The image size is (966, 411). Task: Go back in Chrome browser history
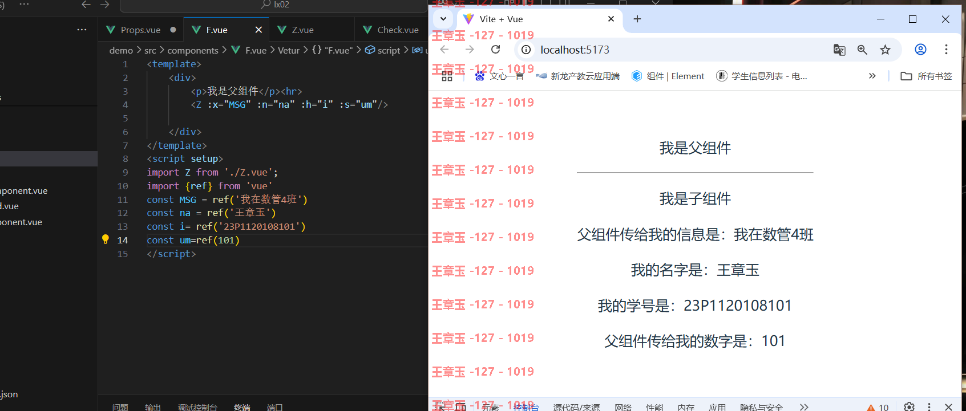point(444,50)
